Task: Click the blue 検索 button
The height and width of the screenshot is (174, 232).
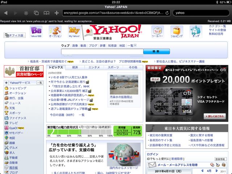Action: 157,51
